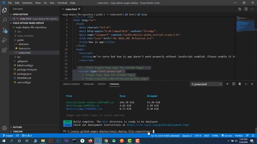Open the Manage gear settings menu
Image resolution: width=257 pixels, height=144 pixels.
4,128
